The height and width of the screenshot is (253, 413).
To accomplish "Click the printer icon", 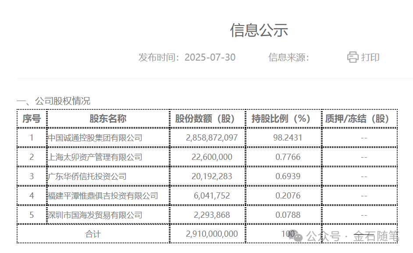I will coord(352,57).
